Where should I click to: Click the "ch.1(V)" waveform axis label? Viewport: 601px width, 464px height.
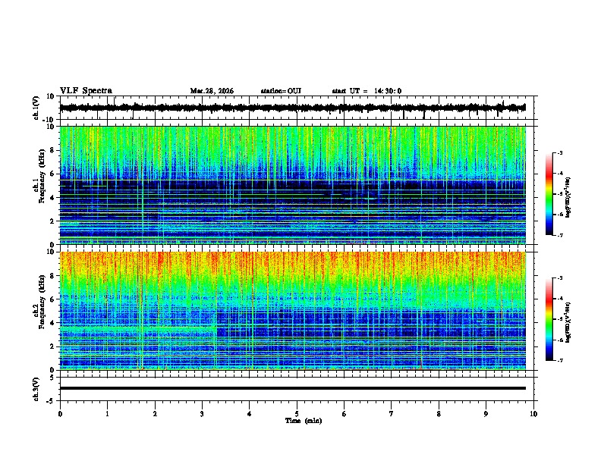coord(36,108)
